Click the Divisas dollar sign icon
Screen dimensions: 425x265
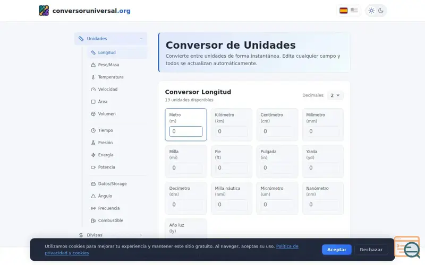click(81, 235)
